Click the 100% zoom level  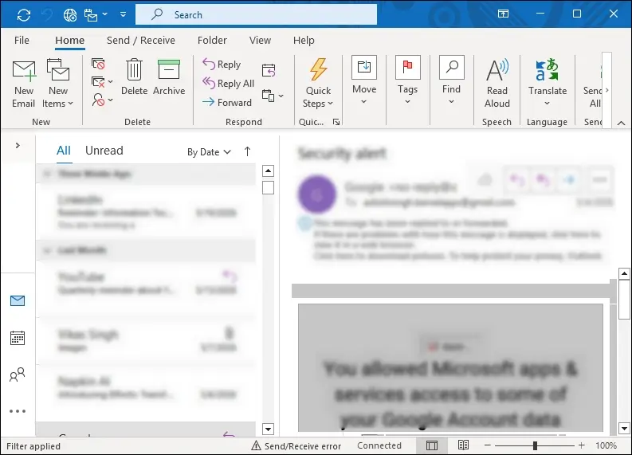point(606,445)
